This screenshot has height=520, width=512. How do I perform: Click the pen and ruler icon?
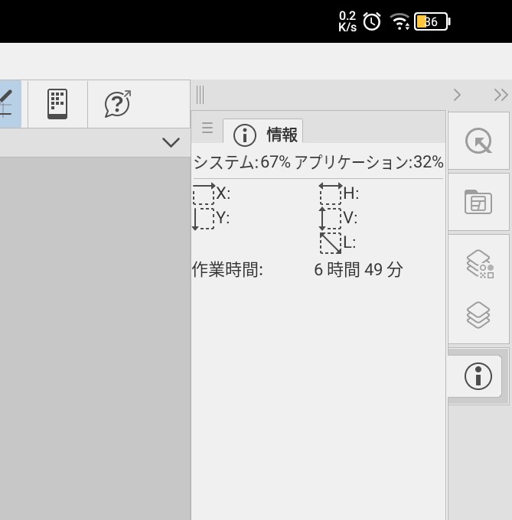tap(6, 104)
